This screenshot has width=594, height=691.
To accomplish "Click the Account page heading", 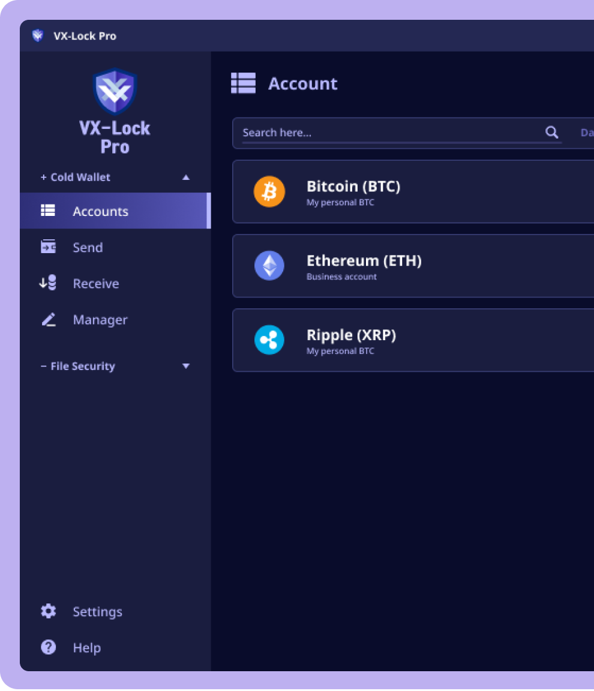I will coord(303,84).
